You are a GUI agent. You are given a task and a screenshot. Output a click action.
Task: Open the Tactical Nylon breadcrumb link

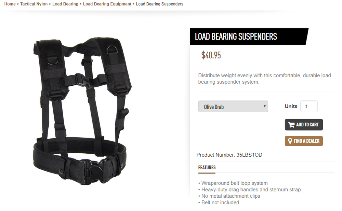coord(34,4)
